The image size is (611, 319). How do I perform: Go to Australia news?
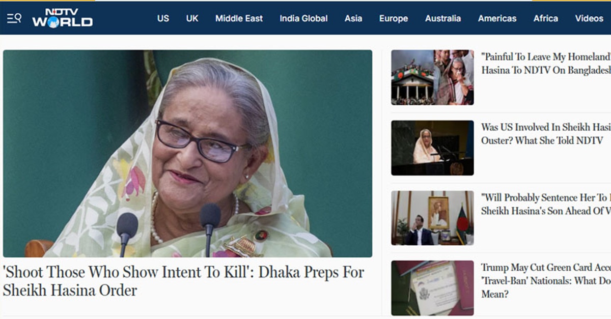click(x=443, y=18)
